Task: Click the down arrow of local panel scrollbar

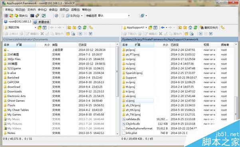Action: (117, 133)
